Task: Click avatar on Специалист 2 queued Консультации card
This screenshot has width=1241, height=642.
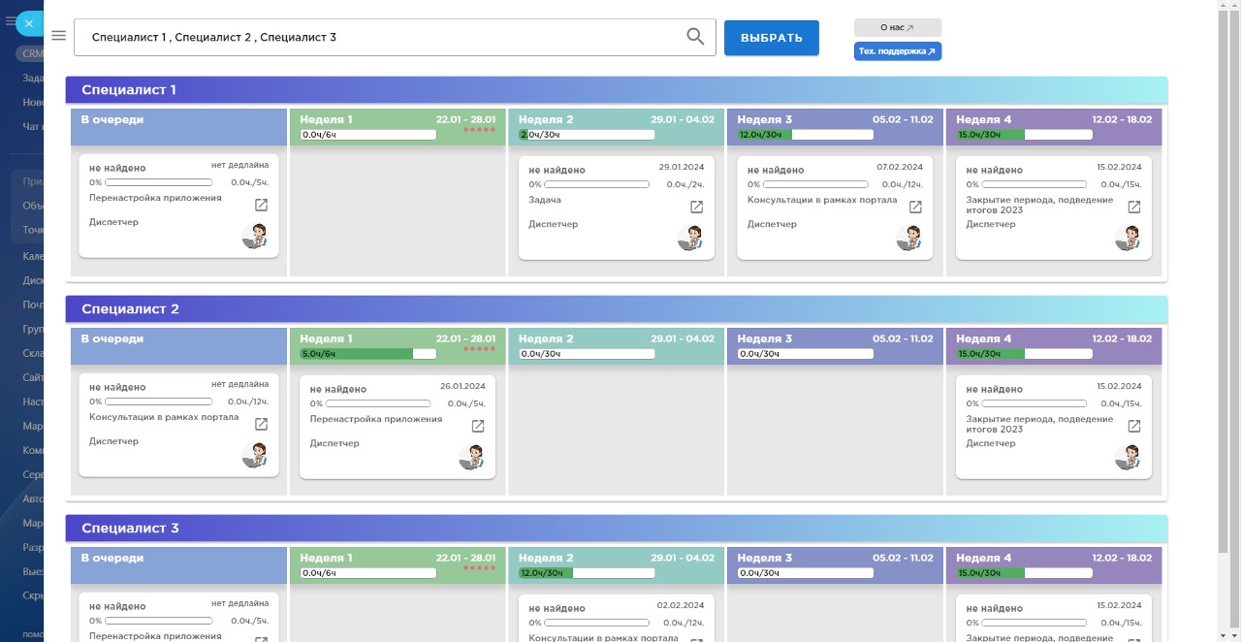Action: (255, 455)
